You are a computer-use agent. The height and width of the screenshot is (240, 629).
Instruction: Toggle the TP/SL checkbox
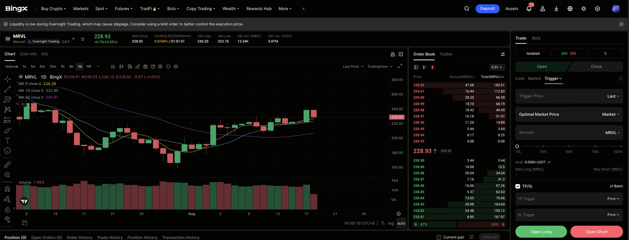[x=518, y=186]
